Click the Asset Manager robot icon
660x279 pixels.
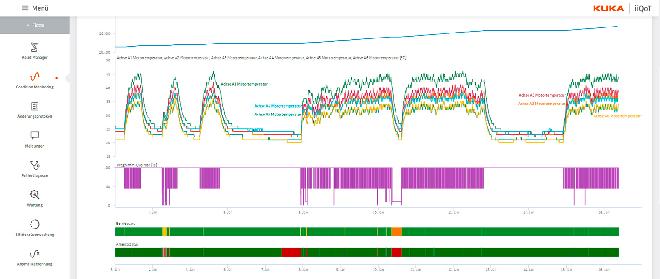coord(35,47)
